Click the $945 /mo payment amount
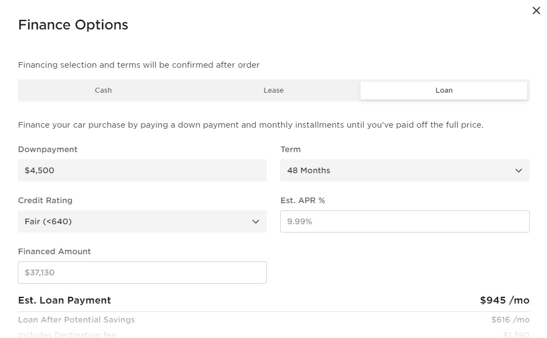The image size is (547, 338). (504, 300)
